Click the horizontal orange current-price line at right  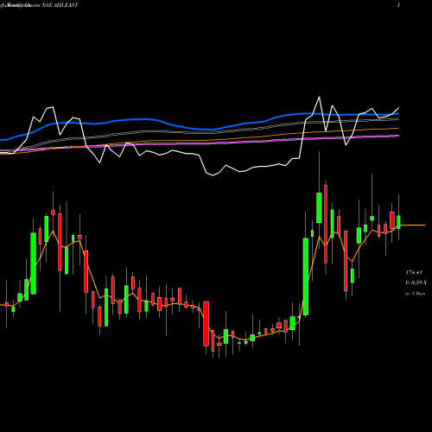point(413,225)
